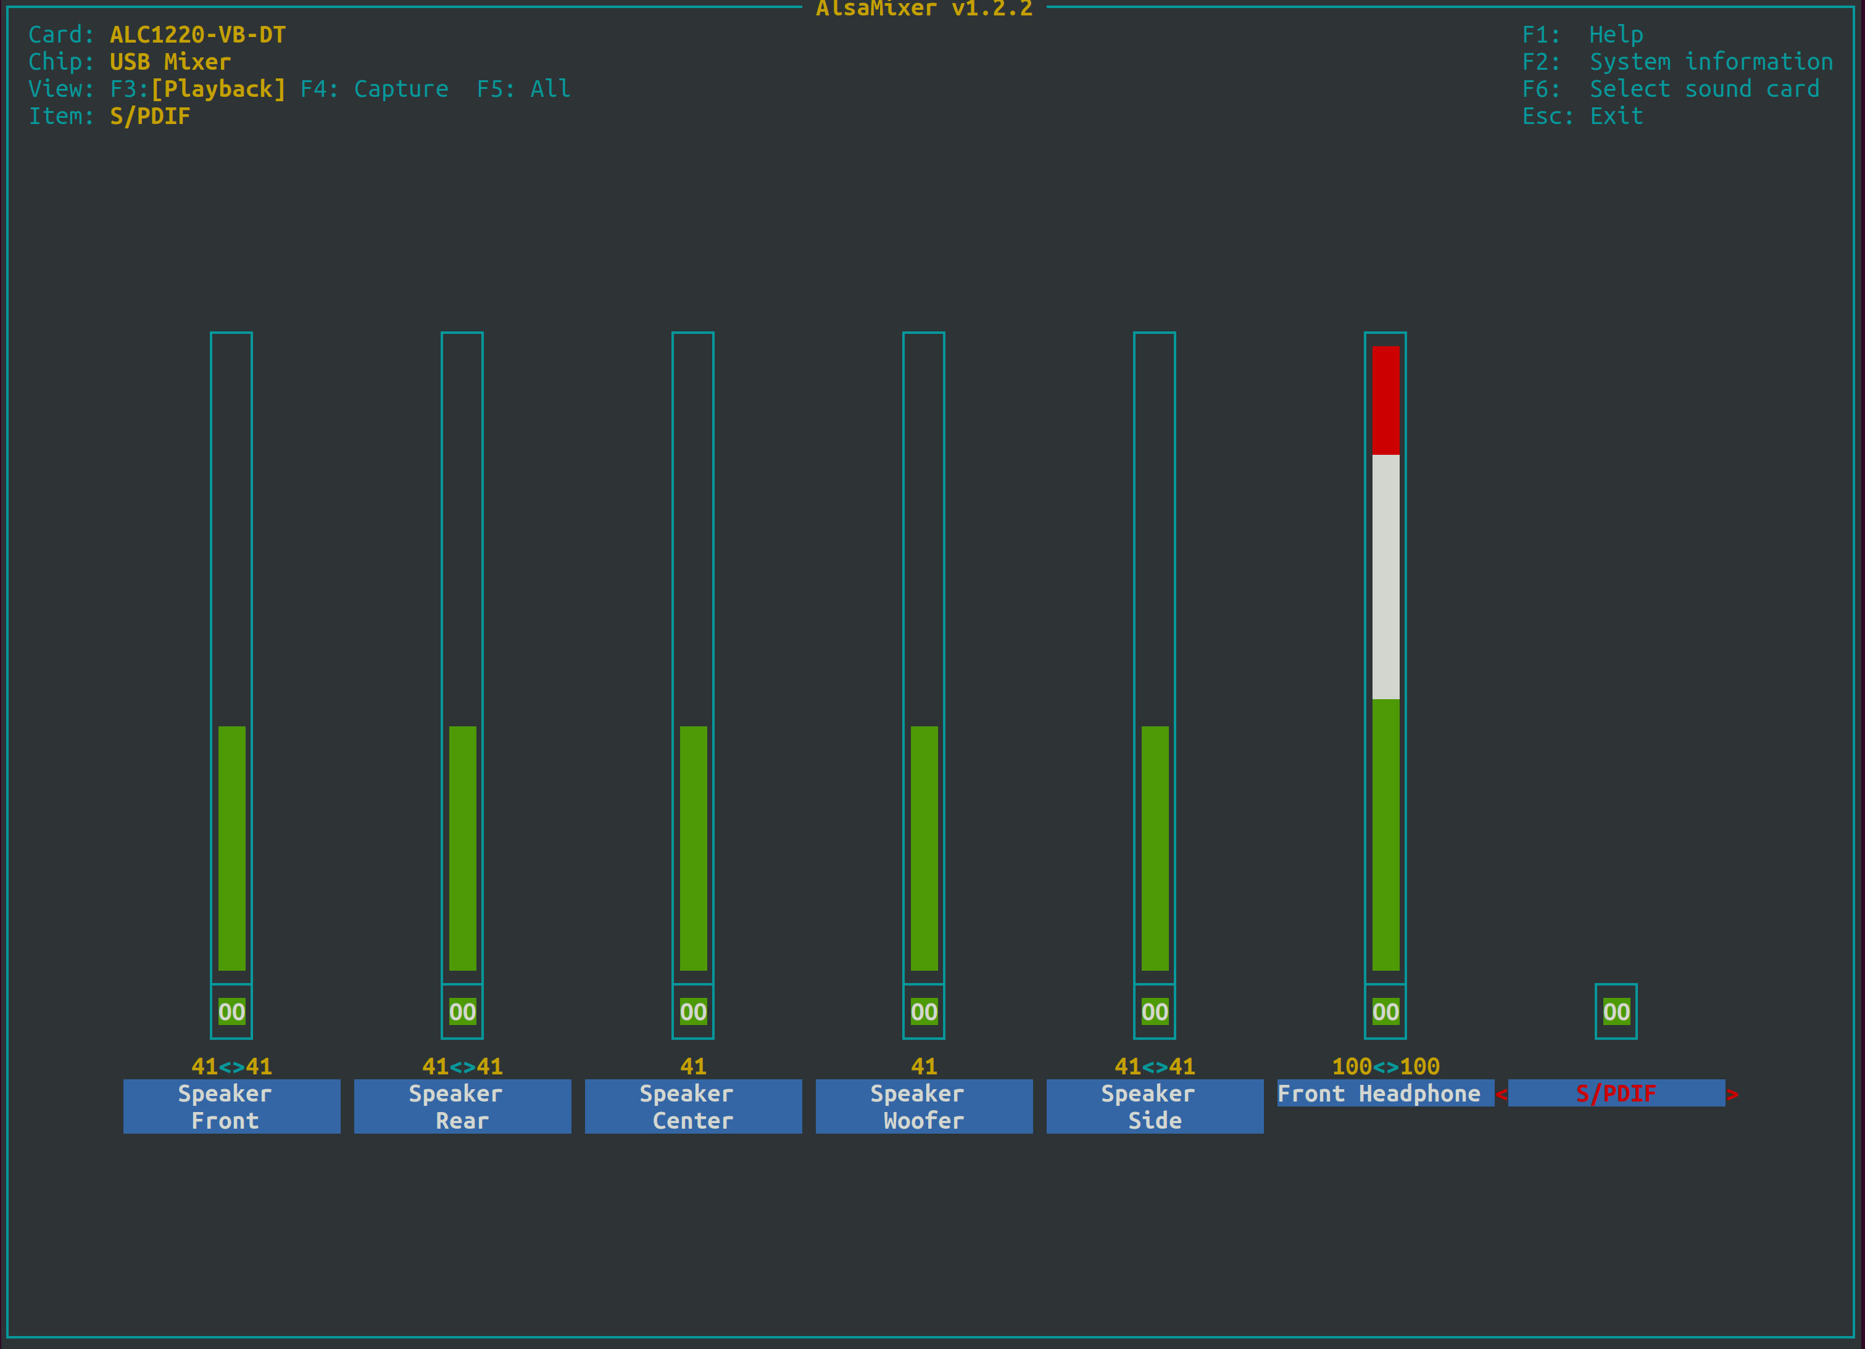Toggle mute box under Speaker Side
Image resolution: width=1865 pixels, height=1349 pixels.
click(1155, 1011)
